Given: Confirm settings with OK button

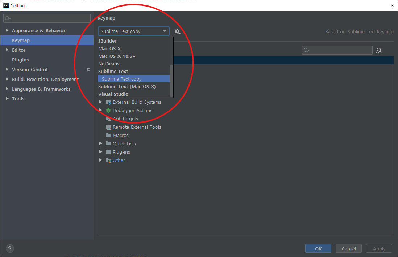Looking at the screenshot, I should (x=318, y=248).
